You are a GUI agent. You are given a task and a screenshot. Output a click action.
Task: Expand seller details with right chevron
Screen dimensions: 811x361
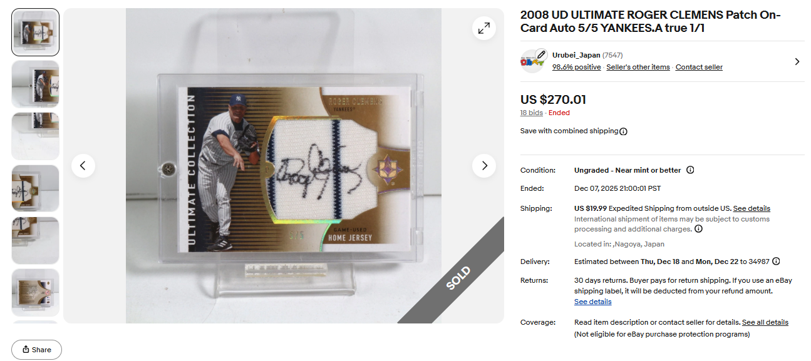pos(797,61)
